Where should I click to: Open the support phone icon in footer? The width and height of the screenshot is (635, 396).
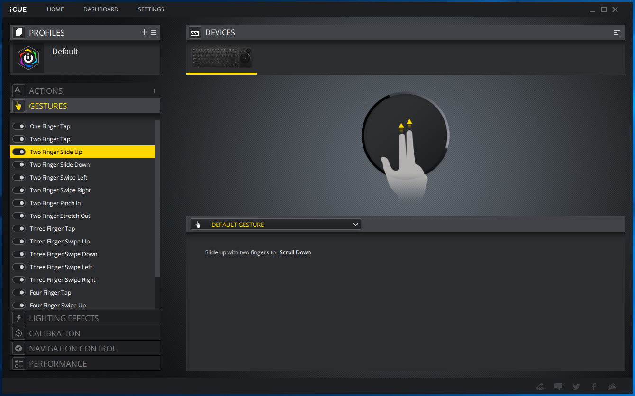(540, 387)
